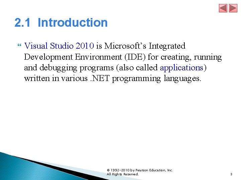The width and height of the screenshot is (241, 180).
Task: Click the blue word 'applications'
Action: (x=181, y=68)
